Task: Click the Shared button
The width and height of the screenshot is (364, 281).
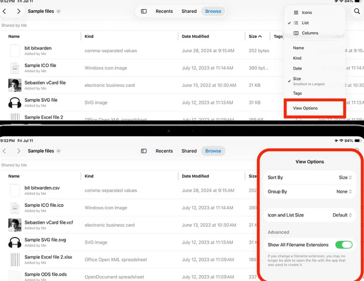Action: [189, 11]
